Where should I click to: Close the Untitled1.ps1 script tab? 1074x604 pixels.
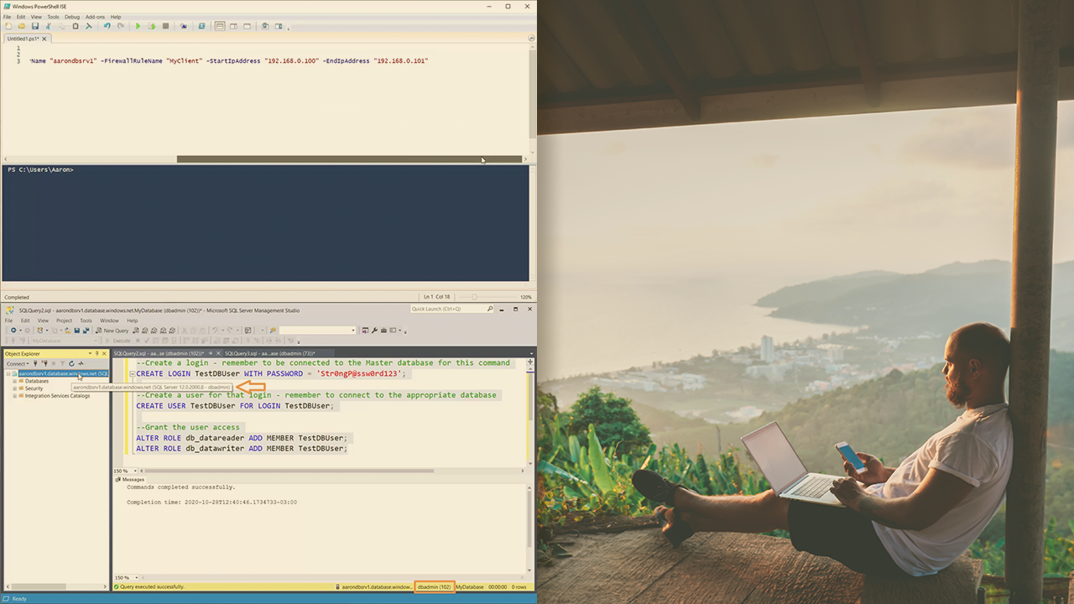point(45,39)
